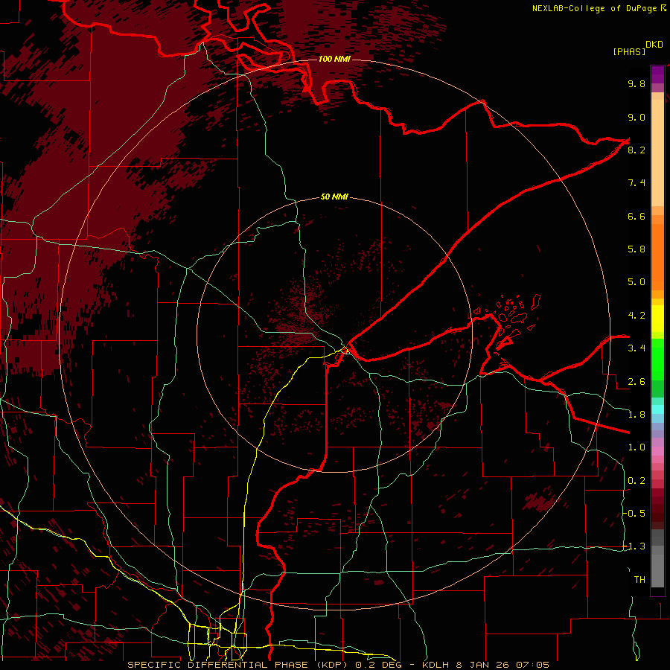Pick the cyan band in the color scale
Screen dimensions: 670x670
point(657,409)
